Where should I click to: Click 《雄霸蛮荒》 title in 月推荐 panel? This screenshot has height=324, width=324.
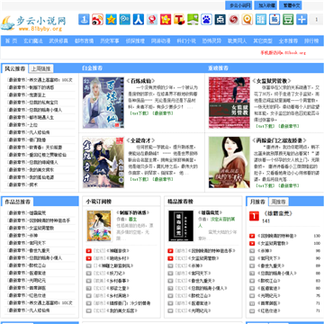point(277,214)
